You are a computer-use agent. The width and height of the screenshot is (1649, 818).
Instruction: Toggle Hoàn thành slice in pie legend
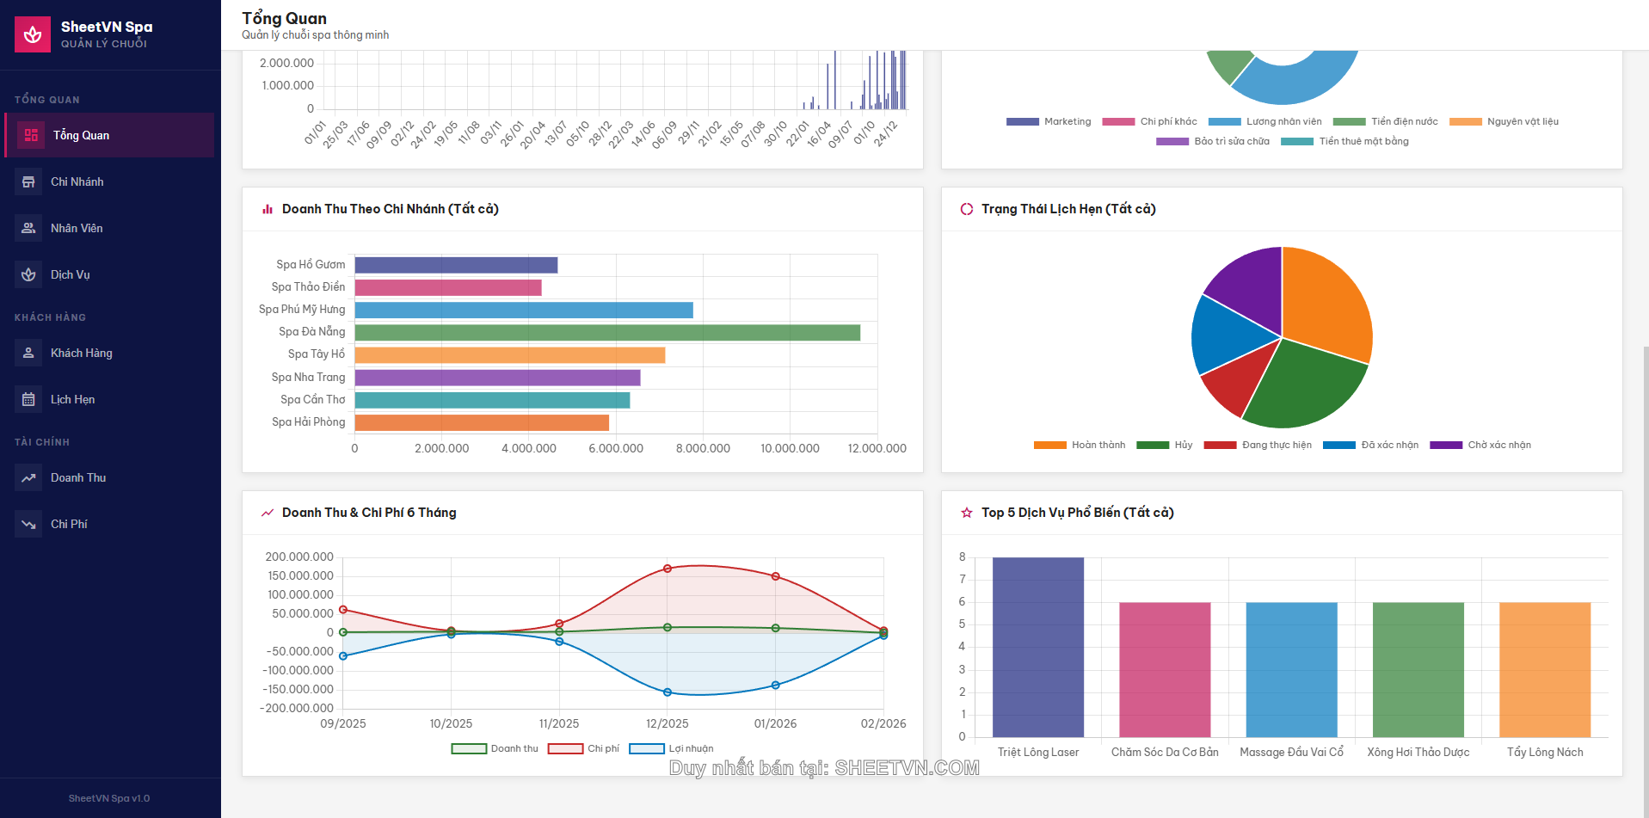[1080, 445]
